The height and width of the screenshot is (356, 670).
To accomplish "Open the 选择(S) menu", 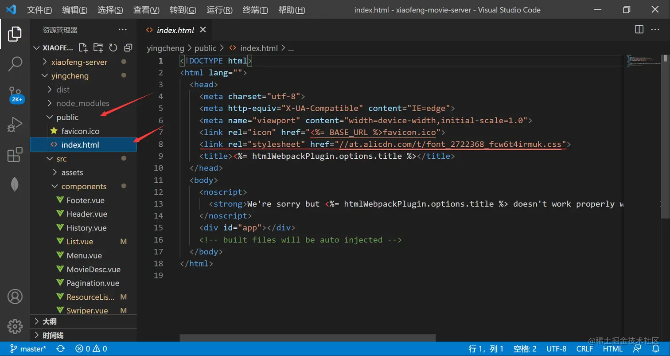I will [x=110, y=10].
